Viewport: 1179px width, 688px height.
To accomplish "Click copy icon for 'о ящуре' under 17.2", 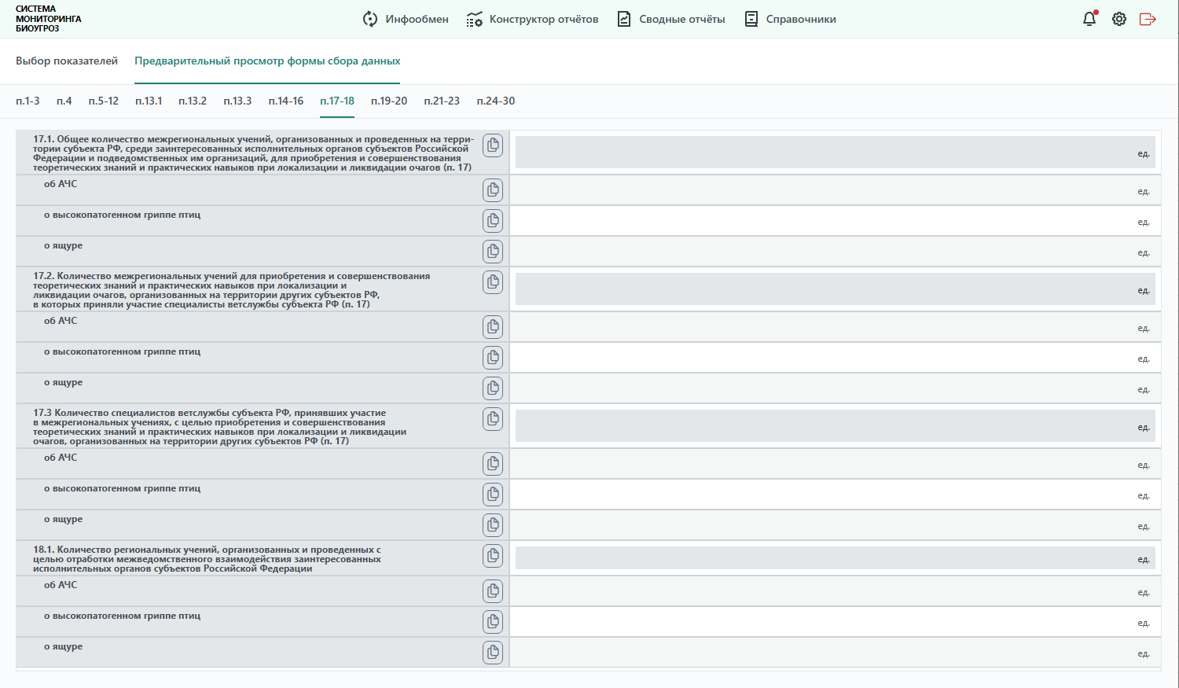I will (x=493, y=388).
